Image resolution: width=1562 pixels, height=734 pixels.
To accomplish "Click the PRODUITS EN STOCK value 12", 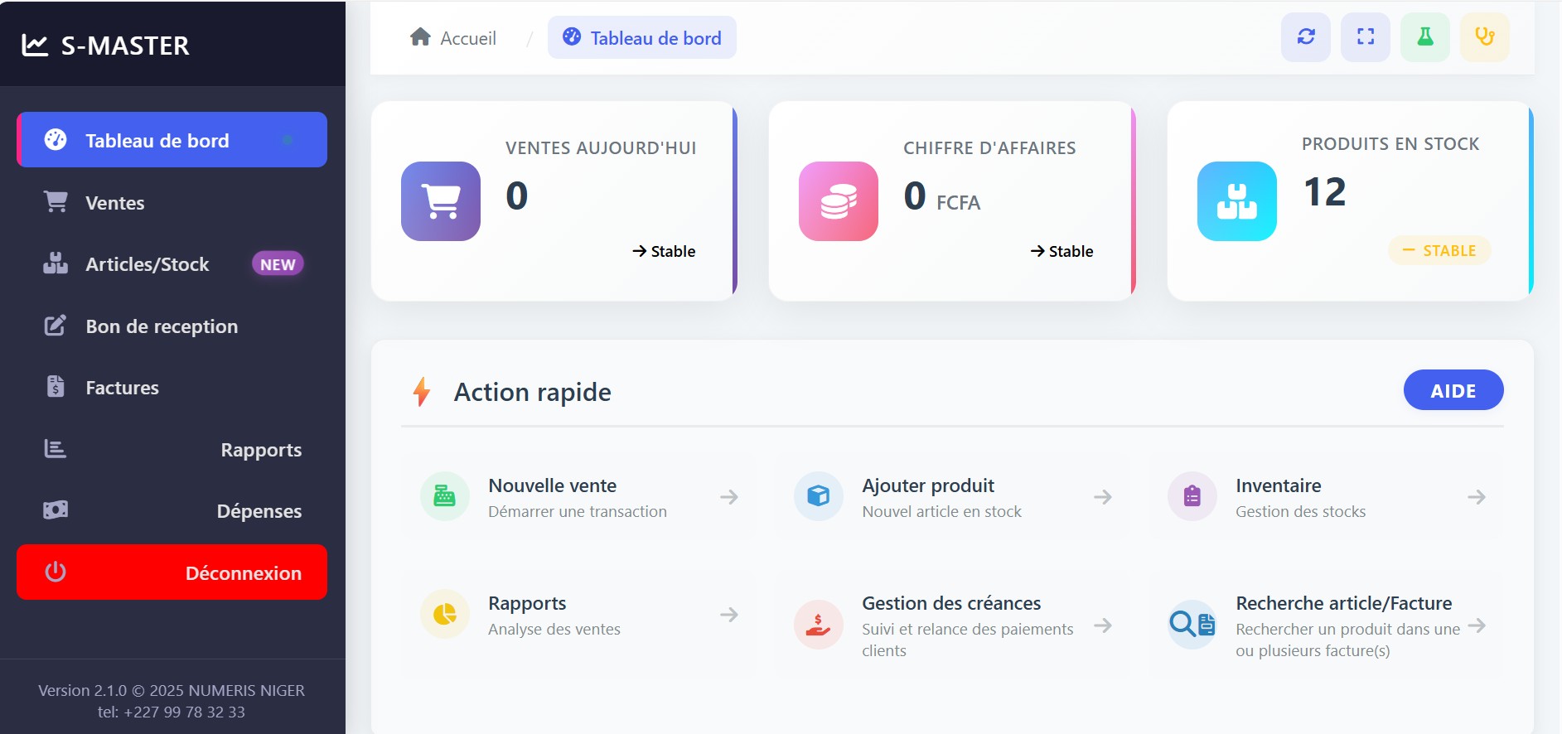I will (1325, 192).
